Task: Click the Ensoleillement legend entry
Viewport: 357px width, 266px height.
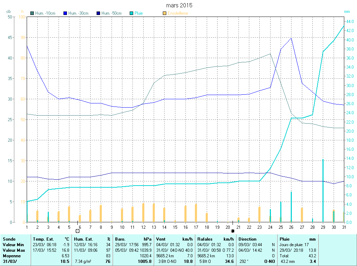Action: (x=177, y=13)
